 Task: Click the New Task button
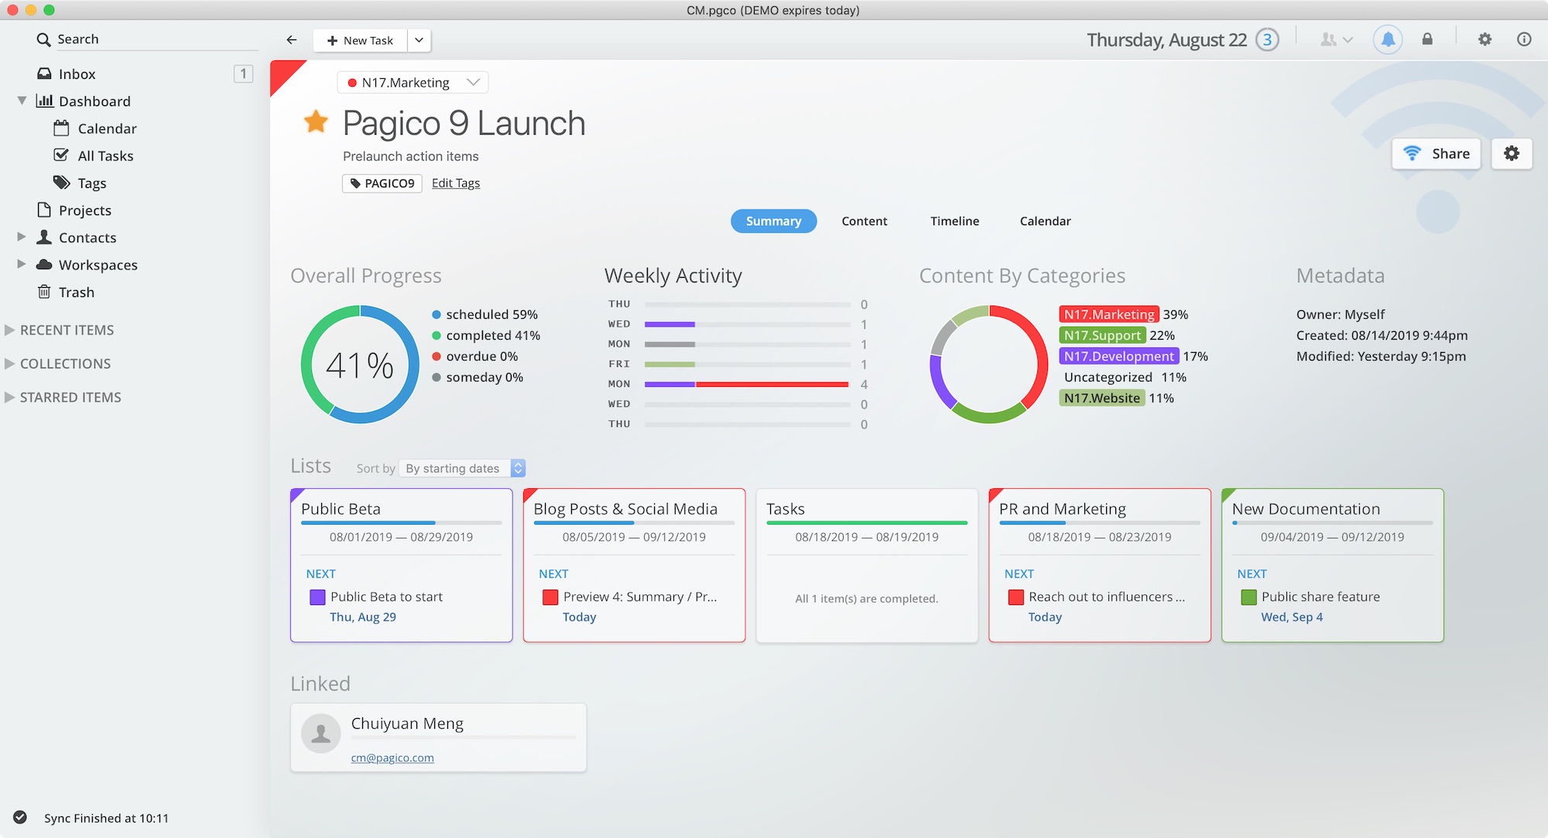(360, 40)
